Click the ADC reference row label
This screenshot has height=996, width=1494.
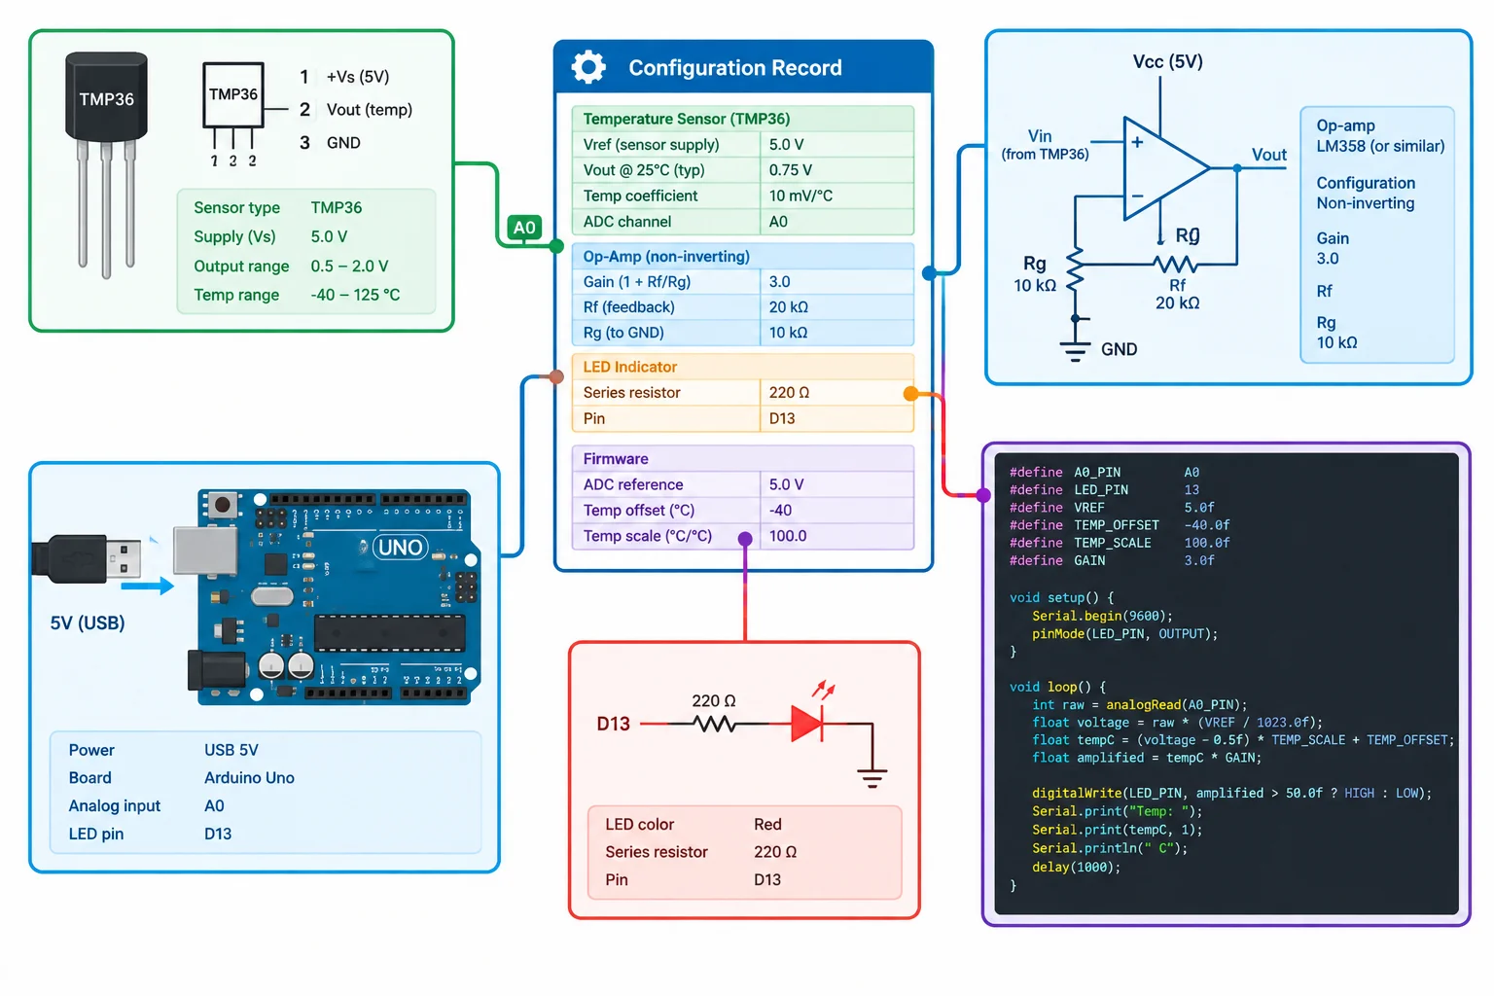click(x=633, y=484)
